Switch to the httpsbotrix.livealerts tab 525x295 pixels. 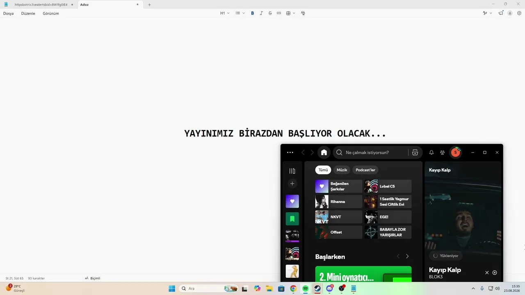tap(41, 5)
